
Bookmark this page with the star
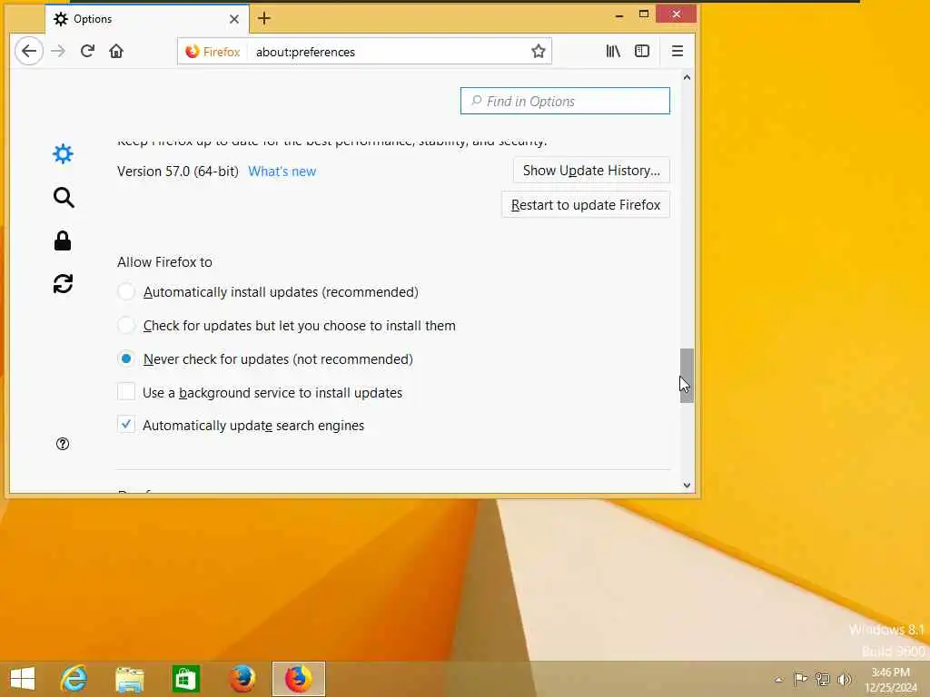pyautogui.click(x=538, y=52)
